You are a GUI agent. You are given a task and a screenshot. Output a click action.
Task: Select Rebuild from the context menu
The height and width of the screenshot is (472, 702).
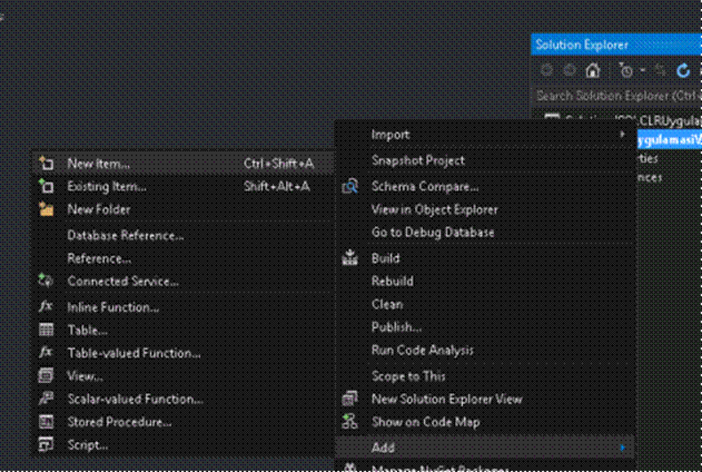(x=392, y=281)
